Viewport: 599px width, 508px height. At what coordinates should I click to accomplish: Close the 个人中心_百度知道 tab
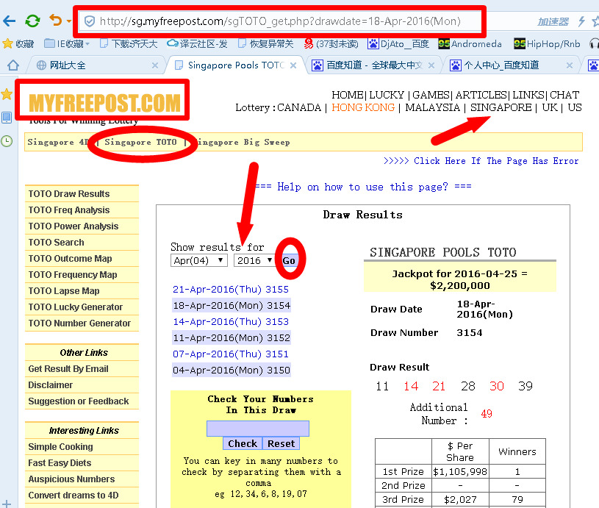pos(569,65)
